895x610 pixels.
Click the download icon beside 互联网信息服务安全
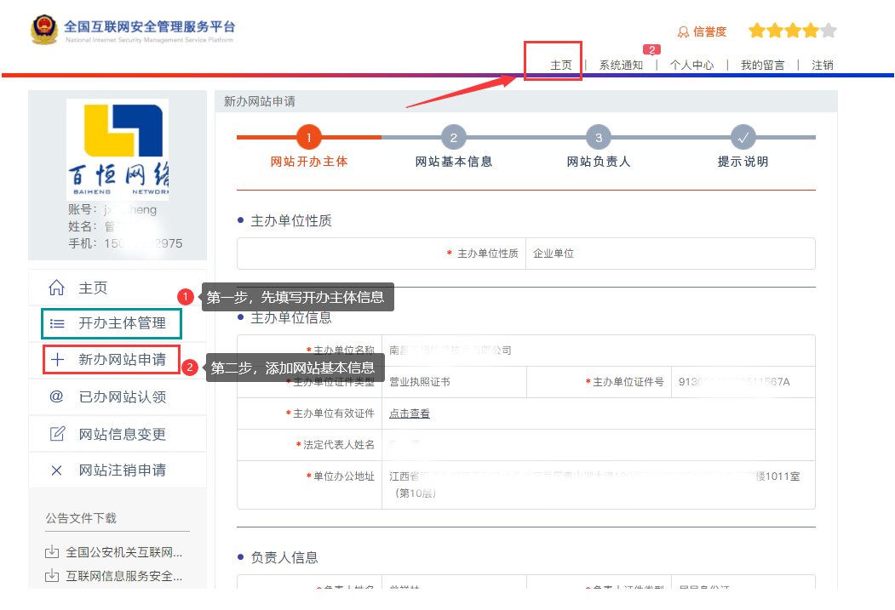pos(53,576)
